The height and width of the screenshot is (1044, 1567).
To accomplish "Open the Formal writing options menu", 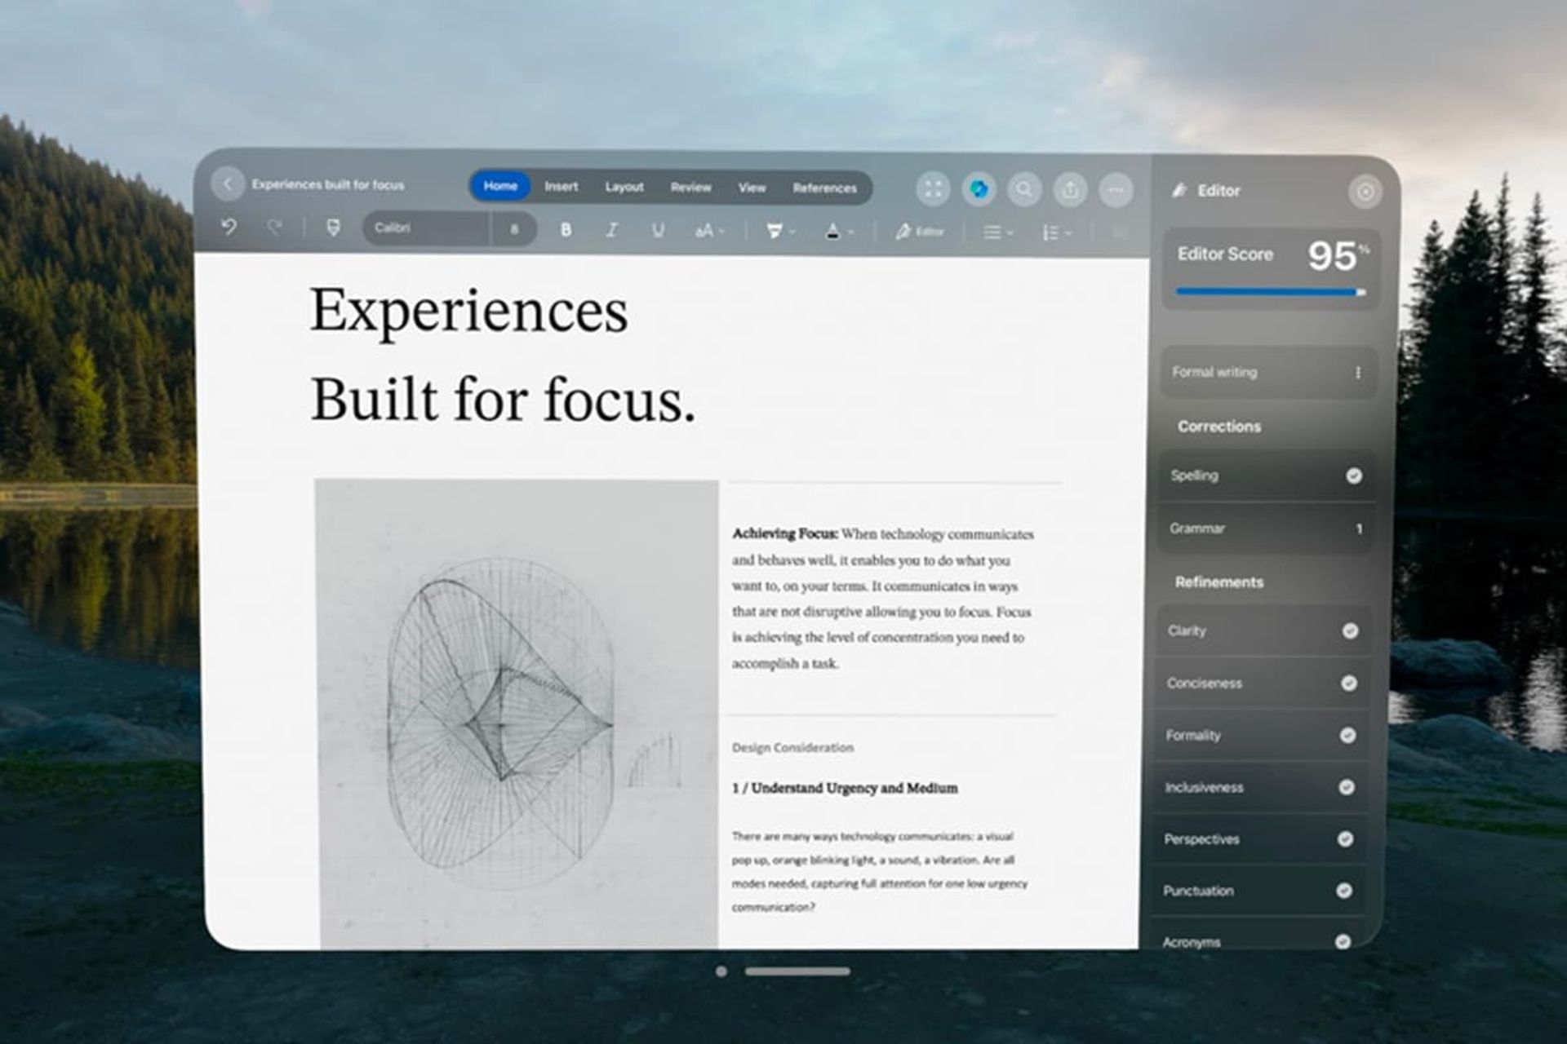I will [x=1357, y=373].
